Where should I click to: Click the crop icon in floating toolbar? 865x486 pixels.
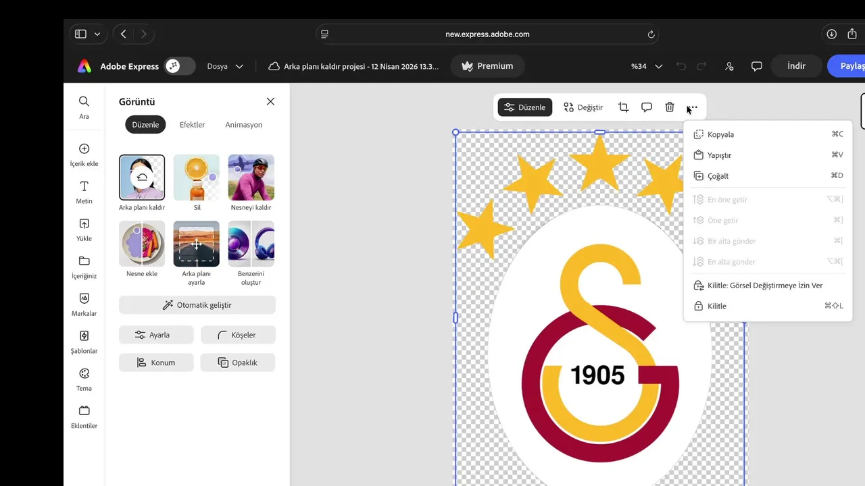[x=623, y=107]
